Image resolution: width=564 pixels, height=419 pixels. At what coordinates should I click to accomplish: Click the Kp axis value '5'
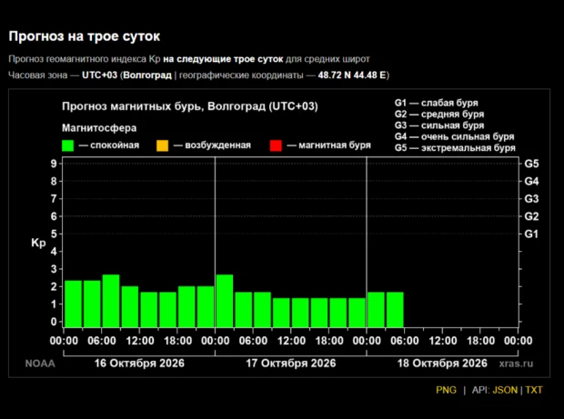pos(54,234)
